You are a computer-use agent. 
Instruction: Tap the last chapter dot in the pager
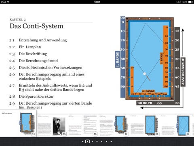pos(111,142)
